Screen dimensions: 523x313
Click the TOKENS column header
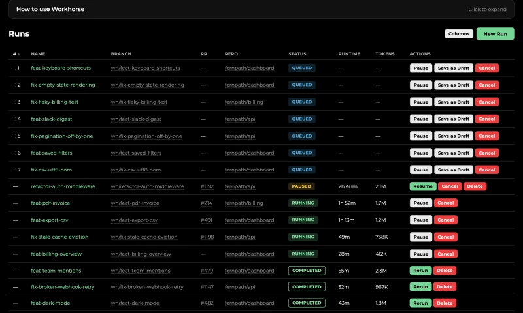point(385,54)
